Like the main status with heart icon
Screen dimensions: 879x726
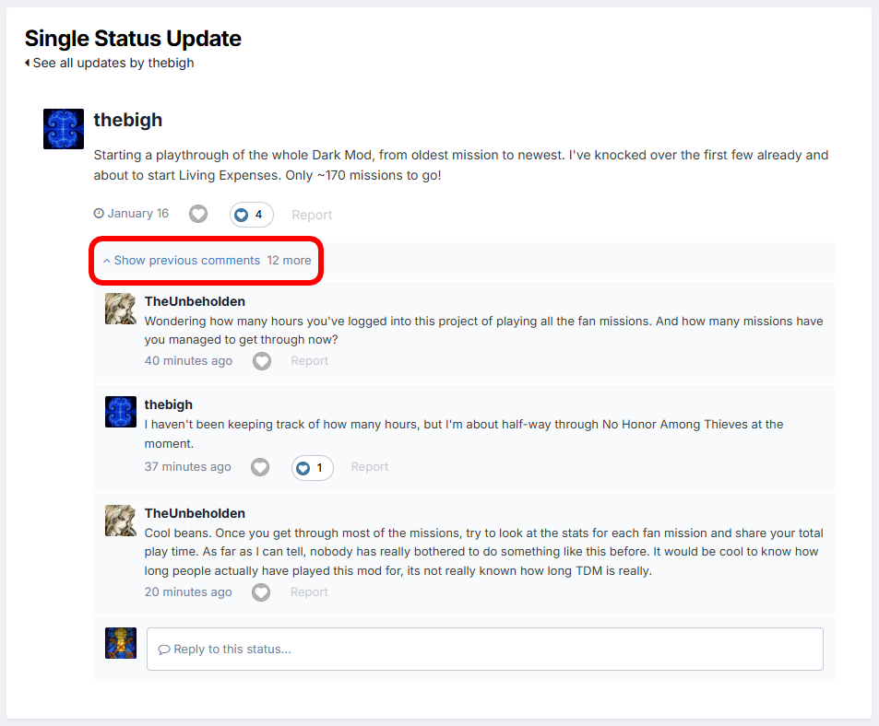pyautogui.click(x=198, y=214)
